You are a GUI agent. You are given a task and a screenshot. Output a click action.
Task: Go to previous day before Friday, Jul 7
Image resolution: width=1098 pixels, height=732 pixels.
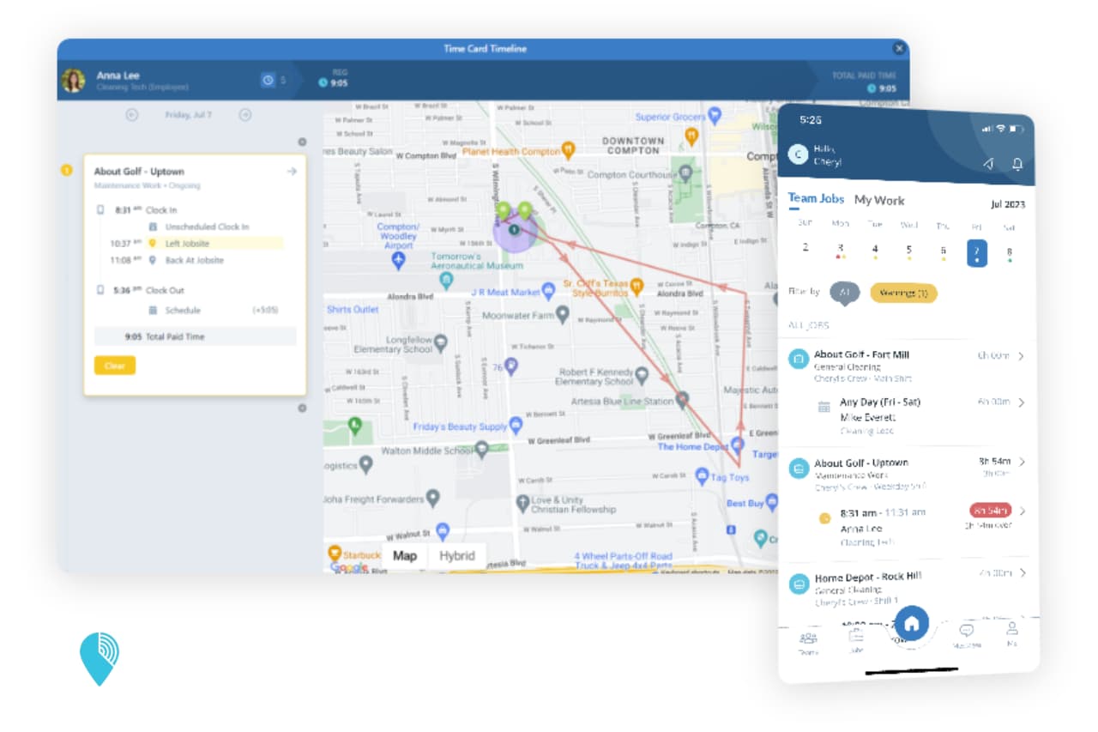coord(132,115)
